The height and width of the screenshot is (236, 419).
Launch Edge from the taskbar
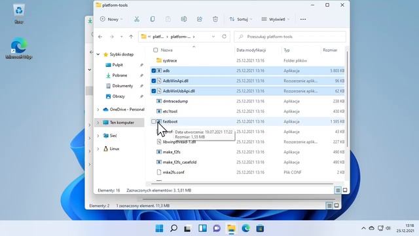[x=246, y=228]
